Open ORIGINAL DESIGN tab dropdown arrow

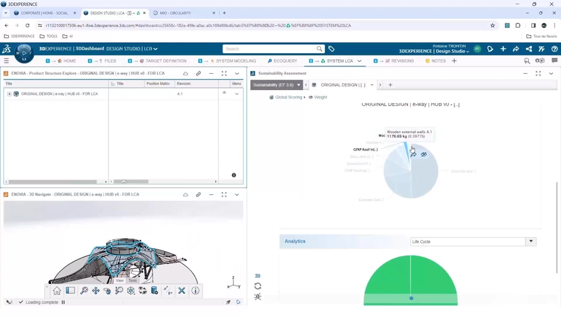(x=372, y=85)
